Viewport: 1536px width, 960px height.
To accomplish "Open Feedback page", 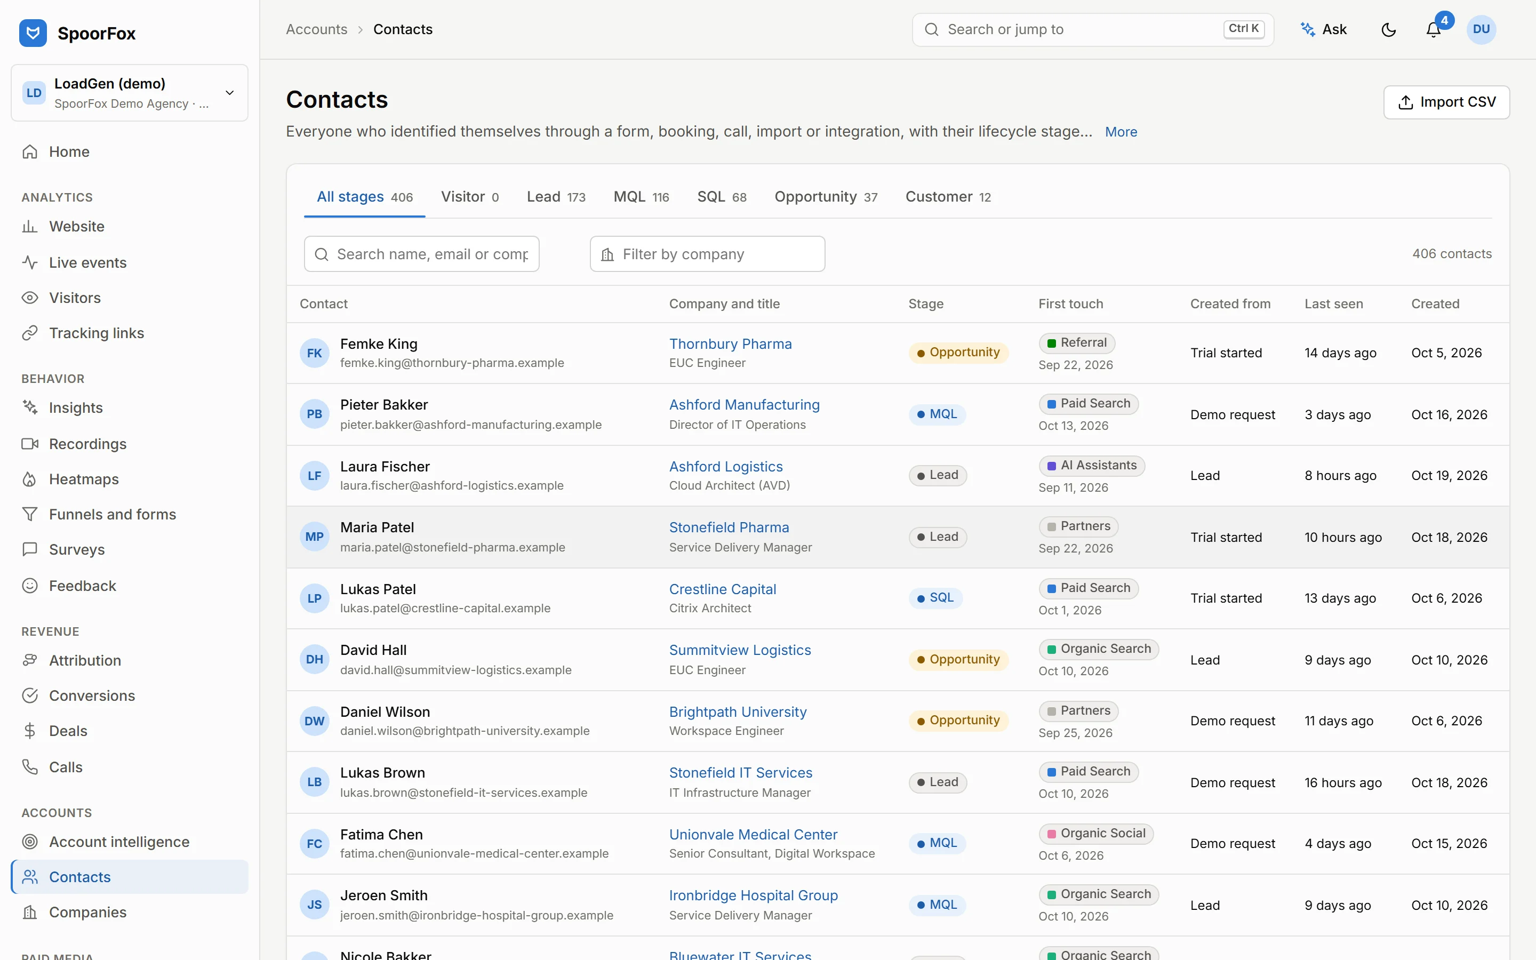I will coord(129,586).
